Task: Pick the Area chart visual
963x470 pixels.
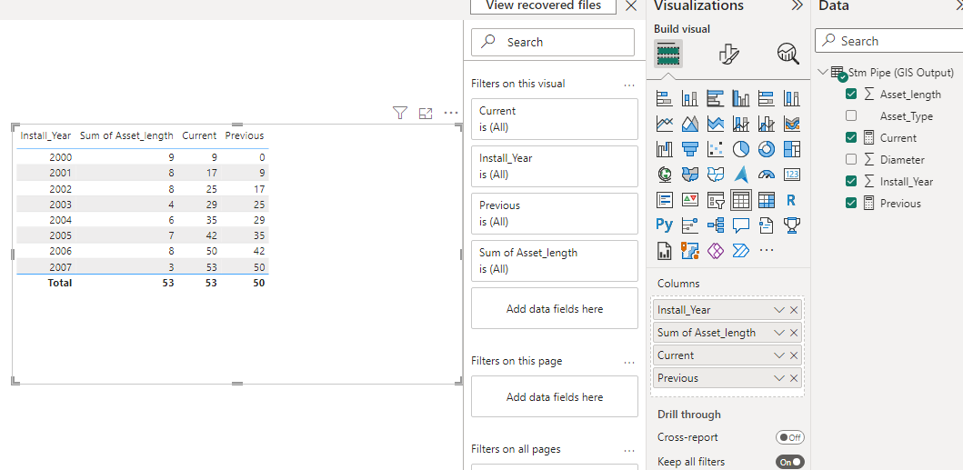Action: point(690,125)
